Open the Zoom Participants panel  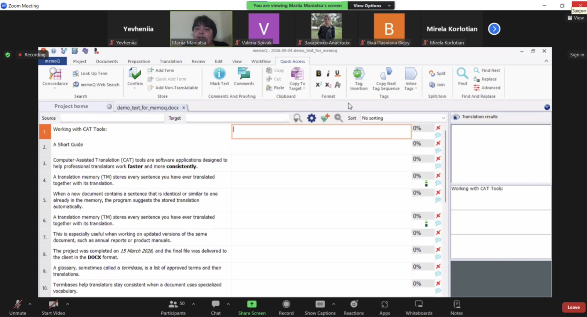[173, 307]
